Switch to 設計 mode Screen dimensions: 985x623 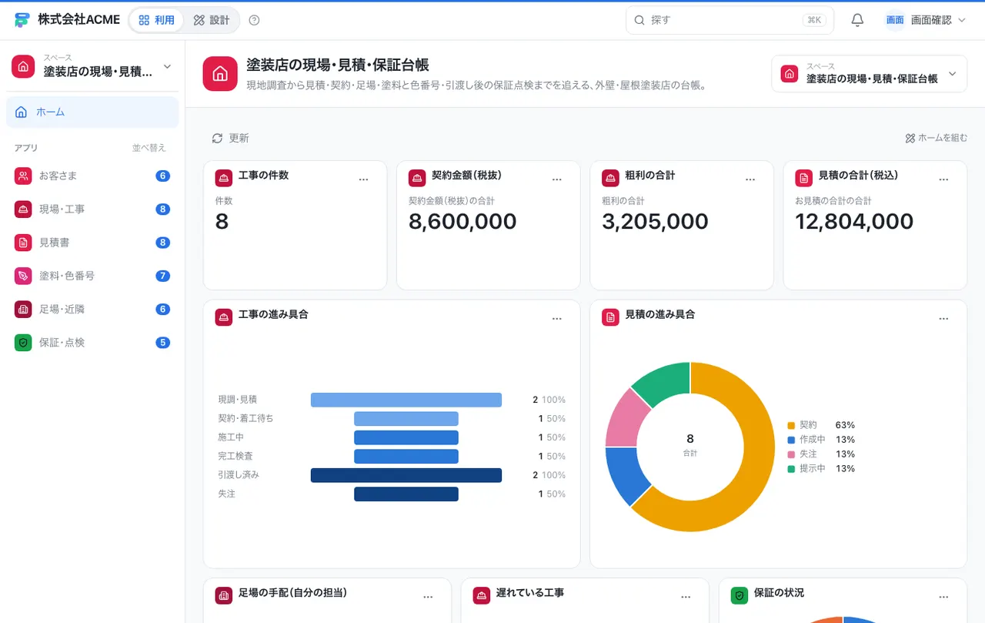click(212, 20)
